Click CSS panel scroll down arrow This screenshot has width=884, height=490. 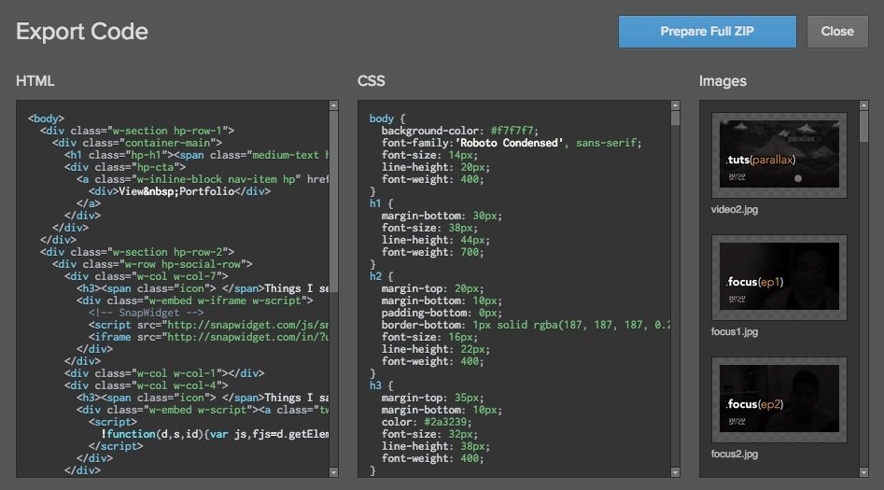676,472
